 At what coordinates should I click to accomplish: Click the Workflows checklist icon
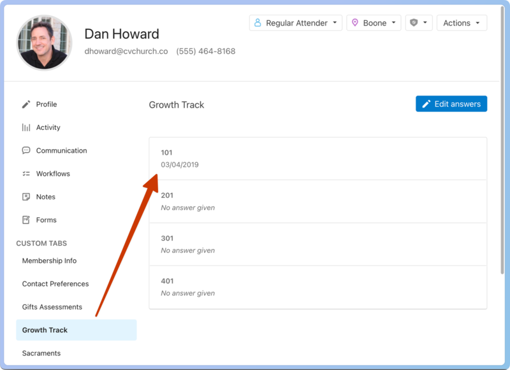[26, 174]
